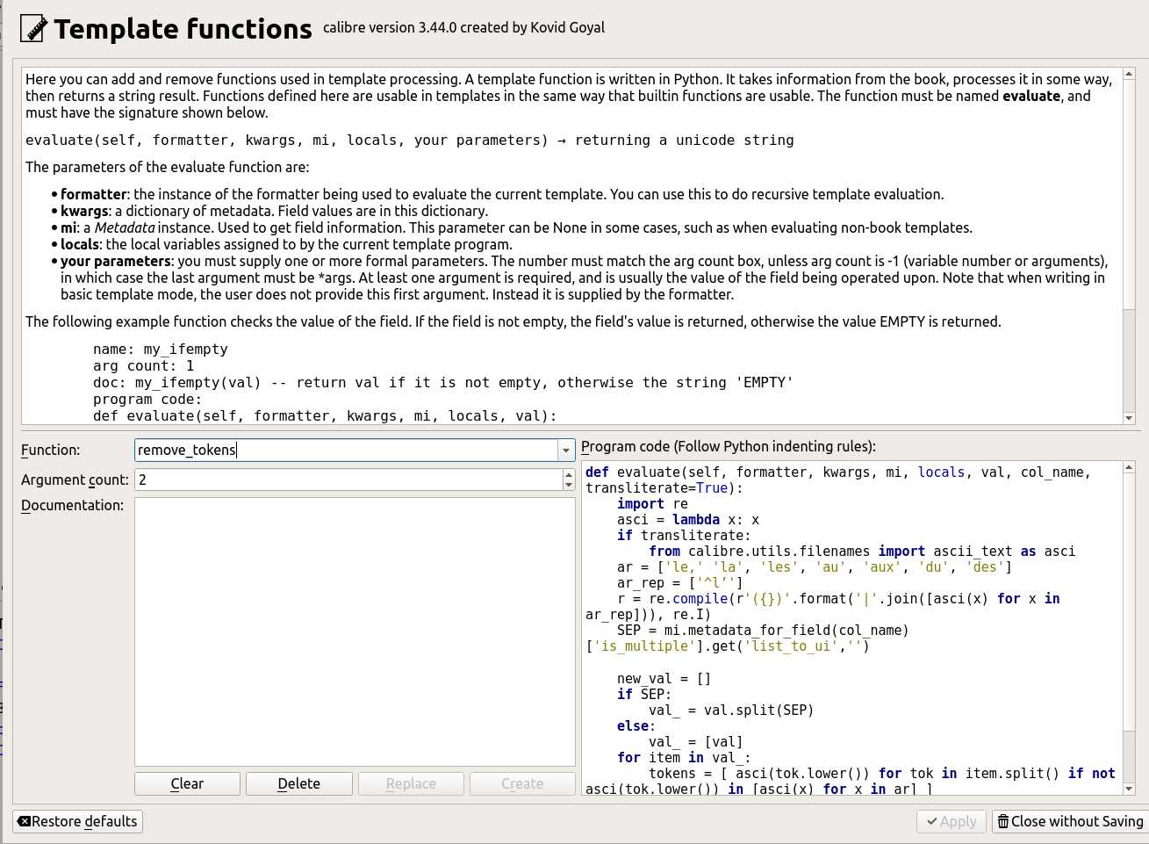Click the Replace button

[x=411, y=783]
